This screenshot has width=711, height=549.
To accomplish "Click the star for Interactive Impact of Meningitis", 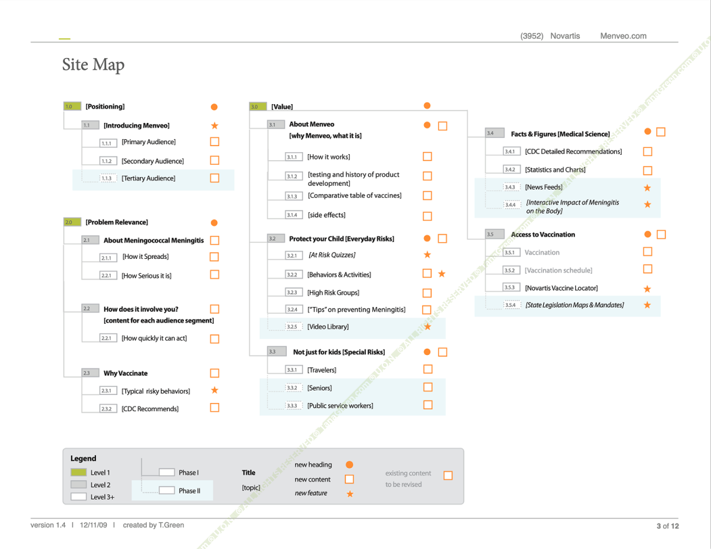I will point(647,205).
